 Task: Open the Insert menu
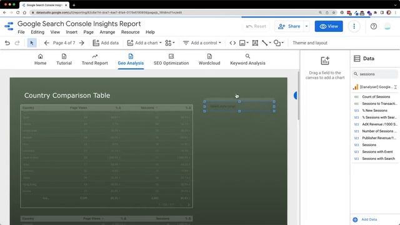tap(71, 32)
